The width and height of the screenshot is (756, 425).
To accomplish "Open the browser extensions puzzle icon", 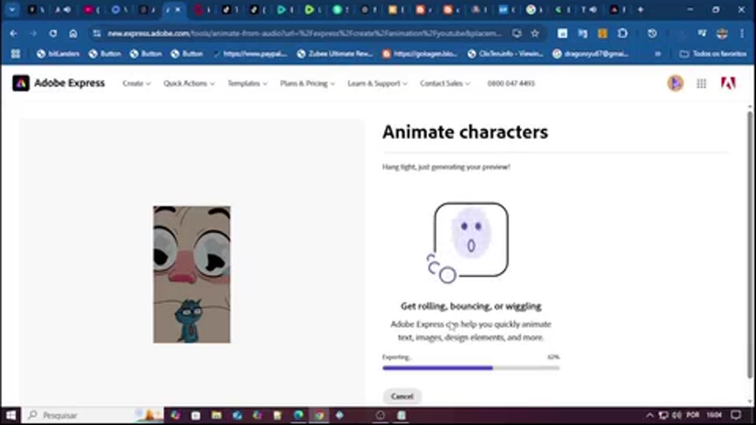I will click(x=623, y=34).
